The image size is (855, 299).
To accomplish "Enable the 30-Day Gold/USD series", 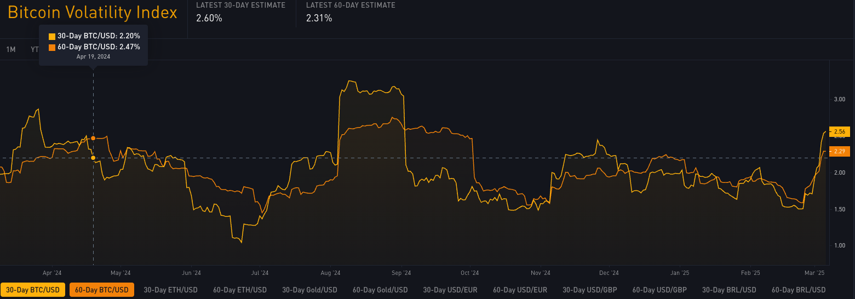I will (309, 290).
